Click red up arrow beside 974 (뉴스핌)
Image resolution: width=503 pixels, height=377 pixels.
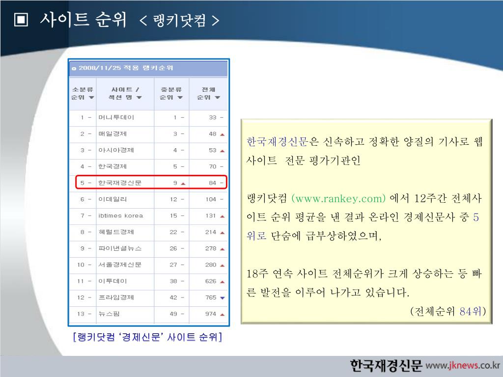point(223,315)
